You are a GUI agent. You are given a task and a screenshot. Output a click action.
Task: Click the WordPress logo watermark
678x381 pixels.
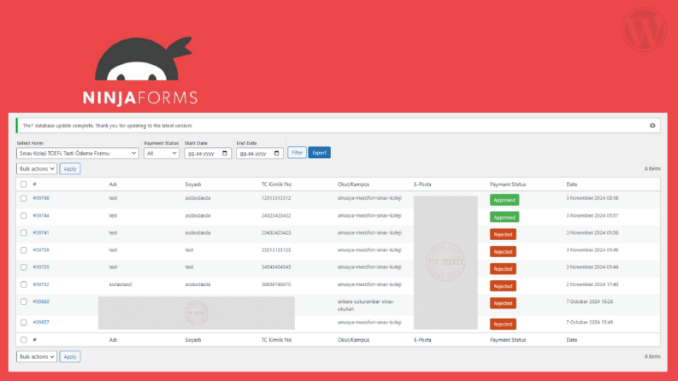[x=645, y=29]
